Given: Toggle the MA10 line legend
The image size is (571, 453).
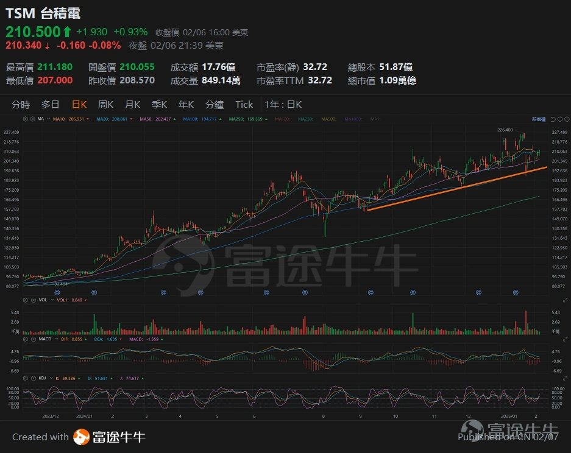Looking at the screenshot, I should [71, 119].
